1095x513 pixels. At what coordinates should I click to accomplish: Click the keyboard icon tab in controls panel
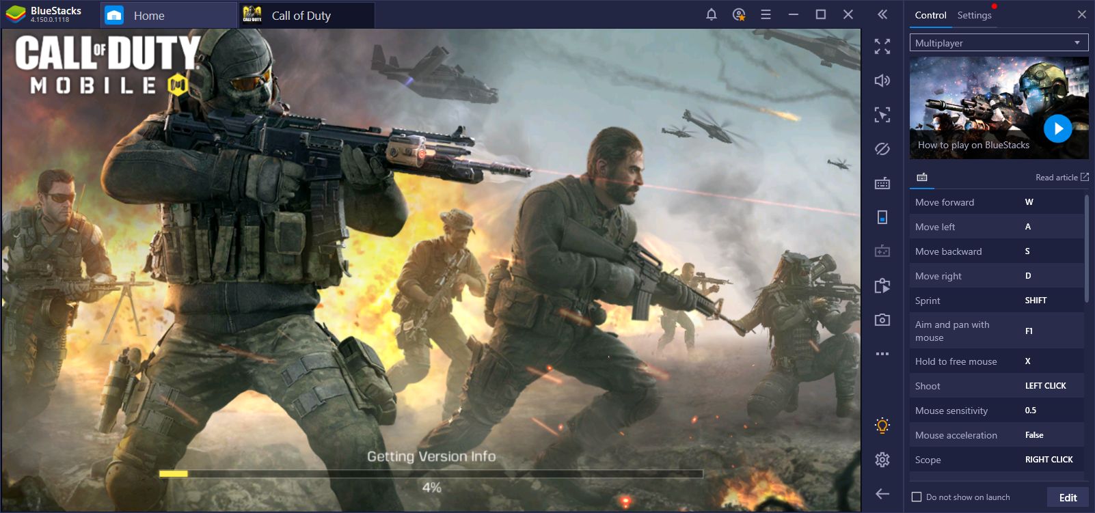922,178
